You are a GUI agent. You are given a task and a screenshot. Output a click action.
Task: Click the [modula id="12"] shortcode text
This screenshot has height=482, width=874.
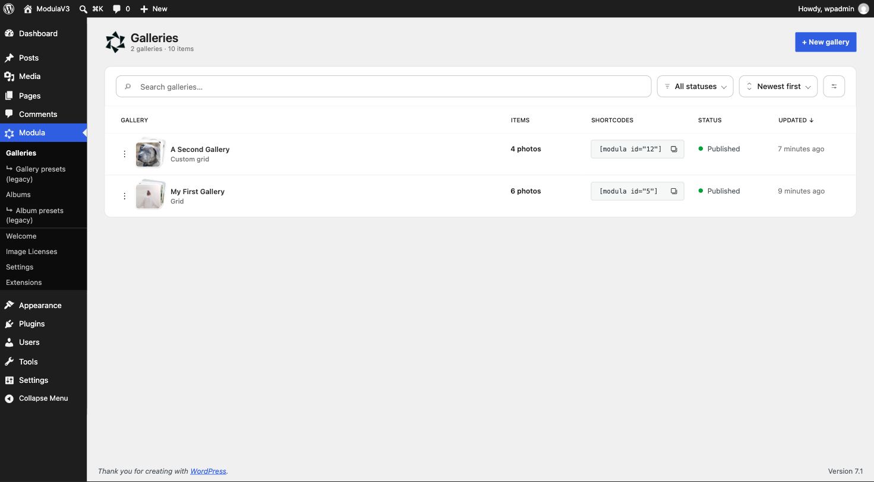pos(630,150)
